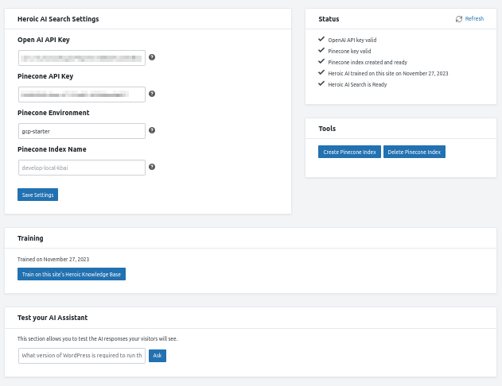The height and width of the screenshot is (386, 502).
Task: Click checkmark beside 'Pinecone key valid'
Action: (321, 50)
